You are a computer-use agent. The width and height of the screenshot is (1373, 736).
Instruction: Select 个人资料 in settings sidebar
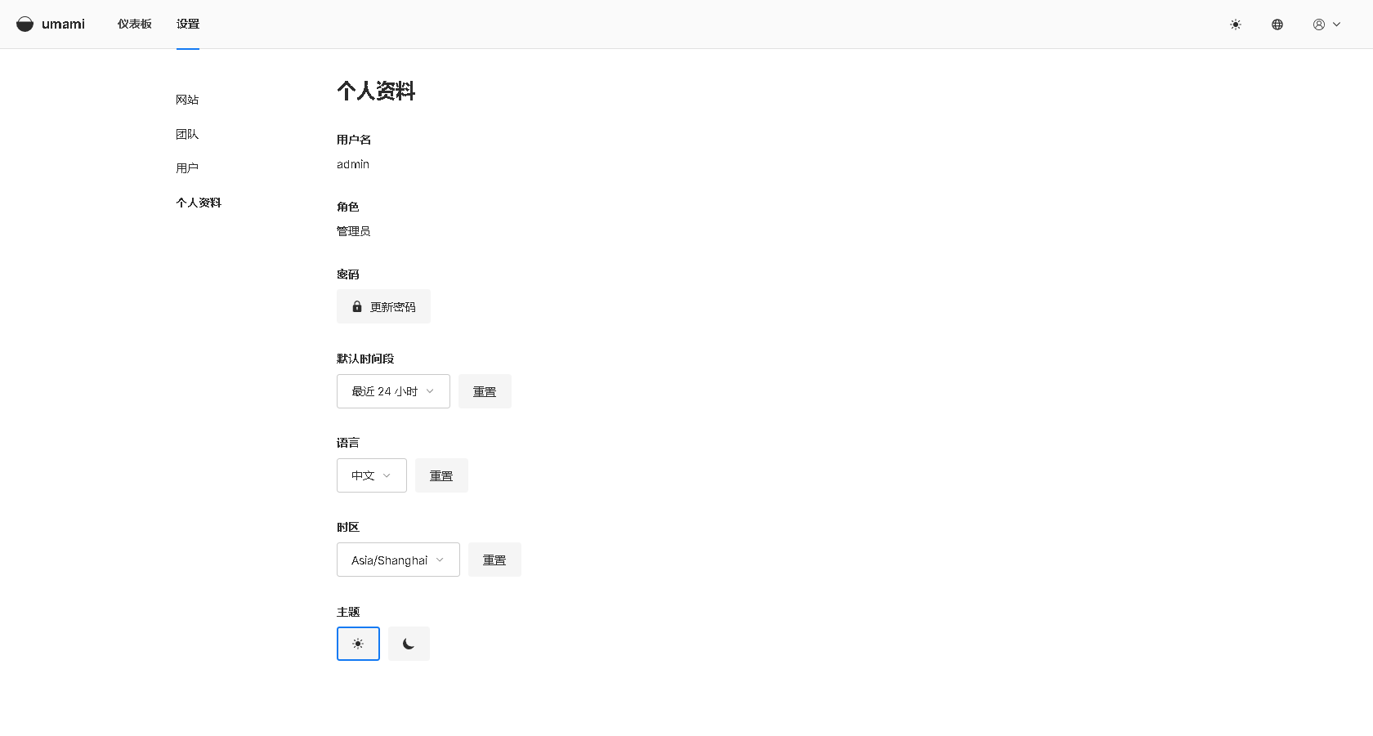point(199,203)
